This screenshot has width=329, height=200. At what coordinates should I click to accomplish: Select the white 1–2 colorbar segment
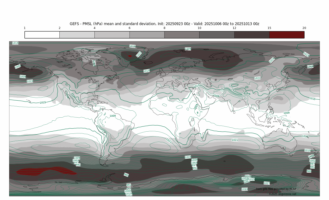click(x=42, y=35)
